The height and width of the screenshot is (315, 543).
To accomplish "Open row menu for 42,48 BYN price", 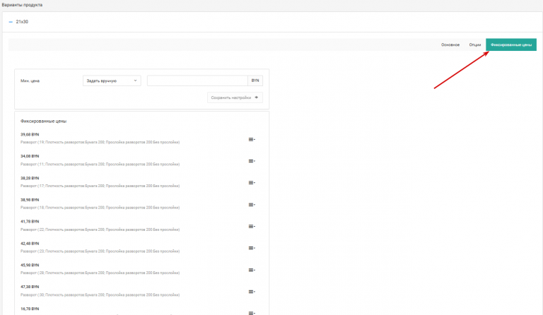I will click(x=252, y=248).
